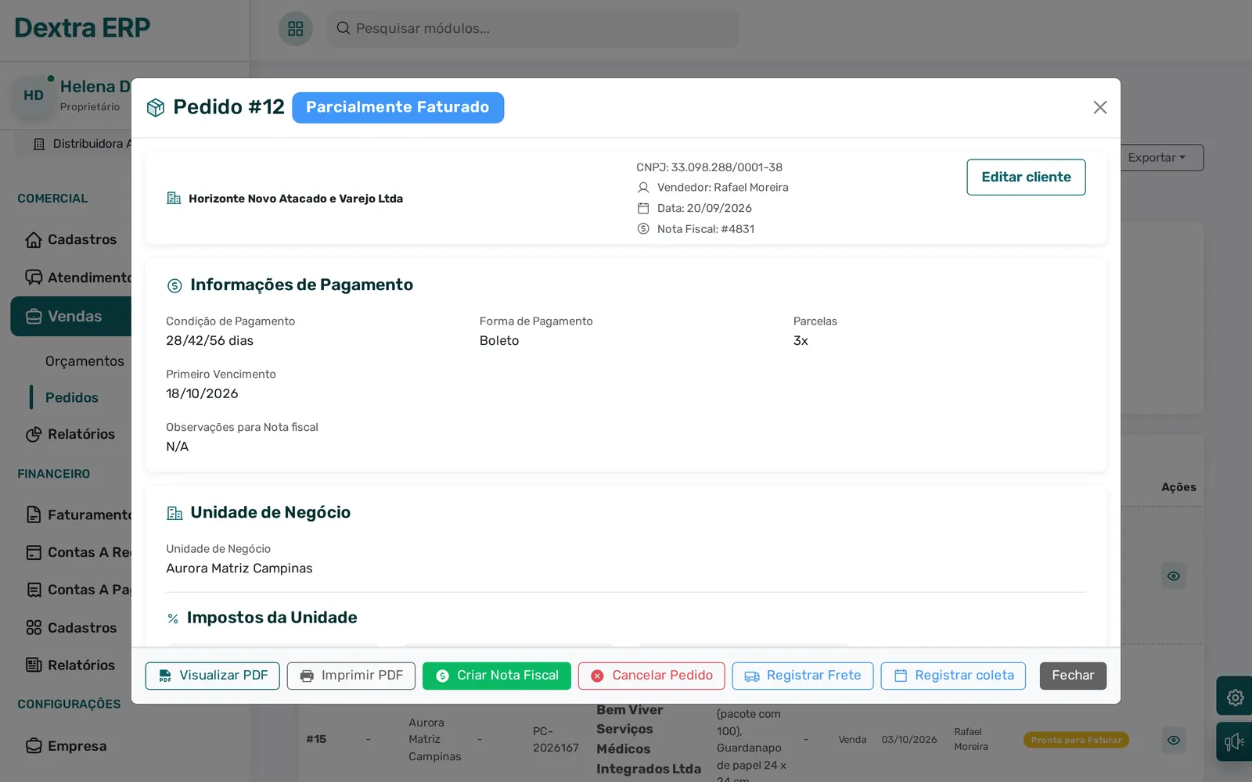Open Pedidos submenu item
The image size is (1252, 782).
72,397
